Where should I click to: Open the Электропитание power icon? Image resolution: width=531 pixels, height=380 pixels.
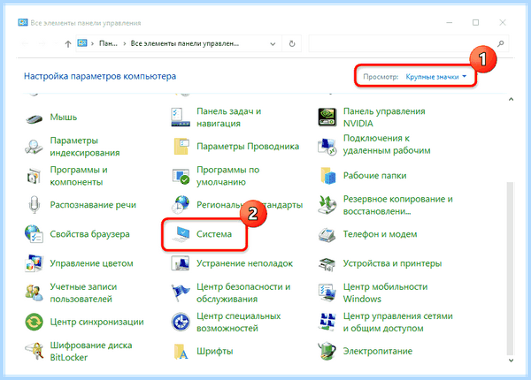pos(327,351)
